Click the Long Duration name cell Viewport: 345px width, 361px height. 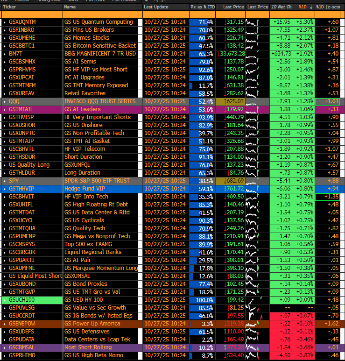click(100, 173)
